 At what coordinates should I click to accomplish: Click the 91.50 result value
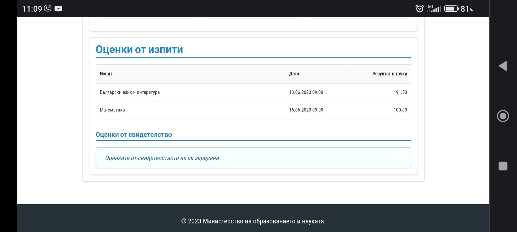401,92
